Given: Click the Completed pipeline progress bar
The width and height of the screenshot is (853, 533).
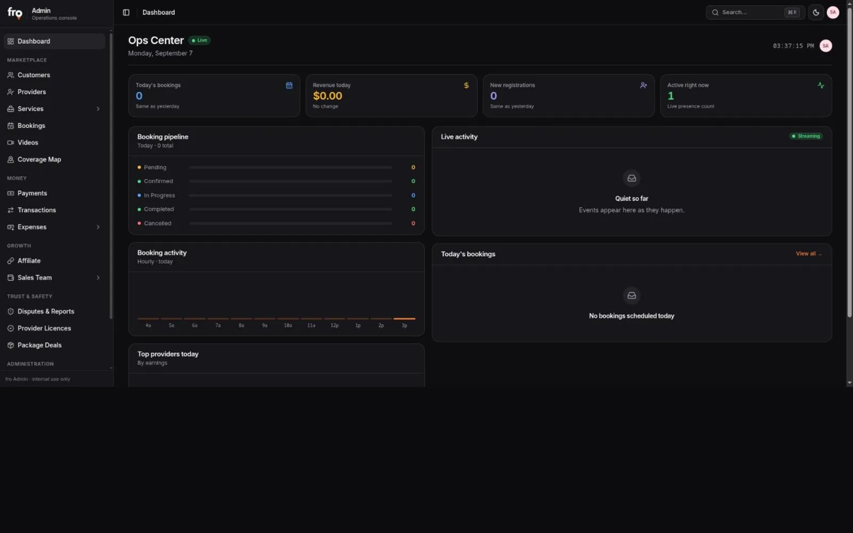Looking at the screenshot, I should [x=291, y=209].
